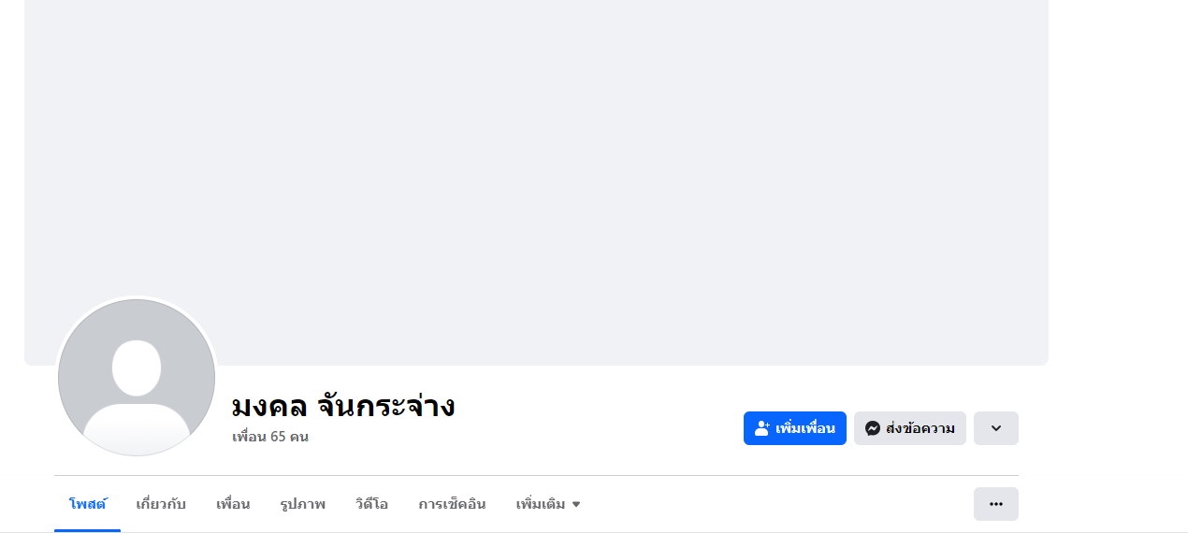Switch to the เกี่ยวกับ tab

pos(161,504)
